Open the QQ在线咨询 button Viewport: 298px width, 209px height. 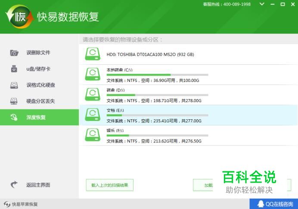(x=274, y=204)
